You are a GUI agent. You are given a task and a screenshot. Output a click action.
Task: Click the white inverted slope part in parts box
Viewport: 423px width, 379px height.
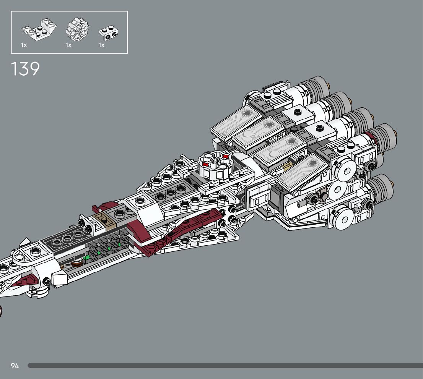[39, 31]
